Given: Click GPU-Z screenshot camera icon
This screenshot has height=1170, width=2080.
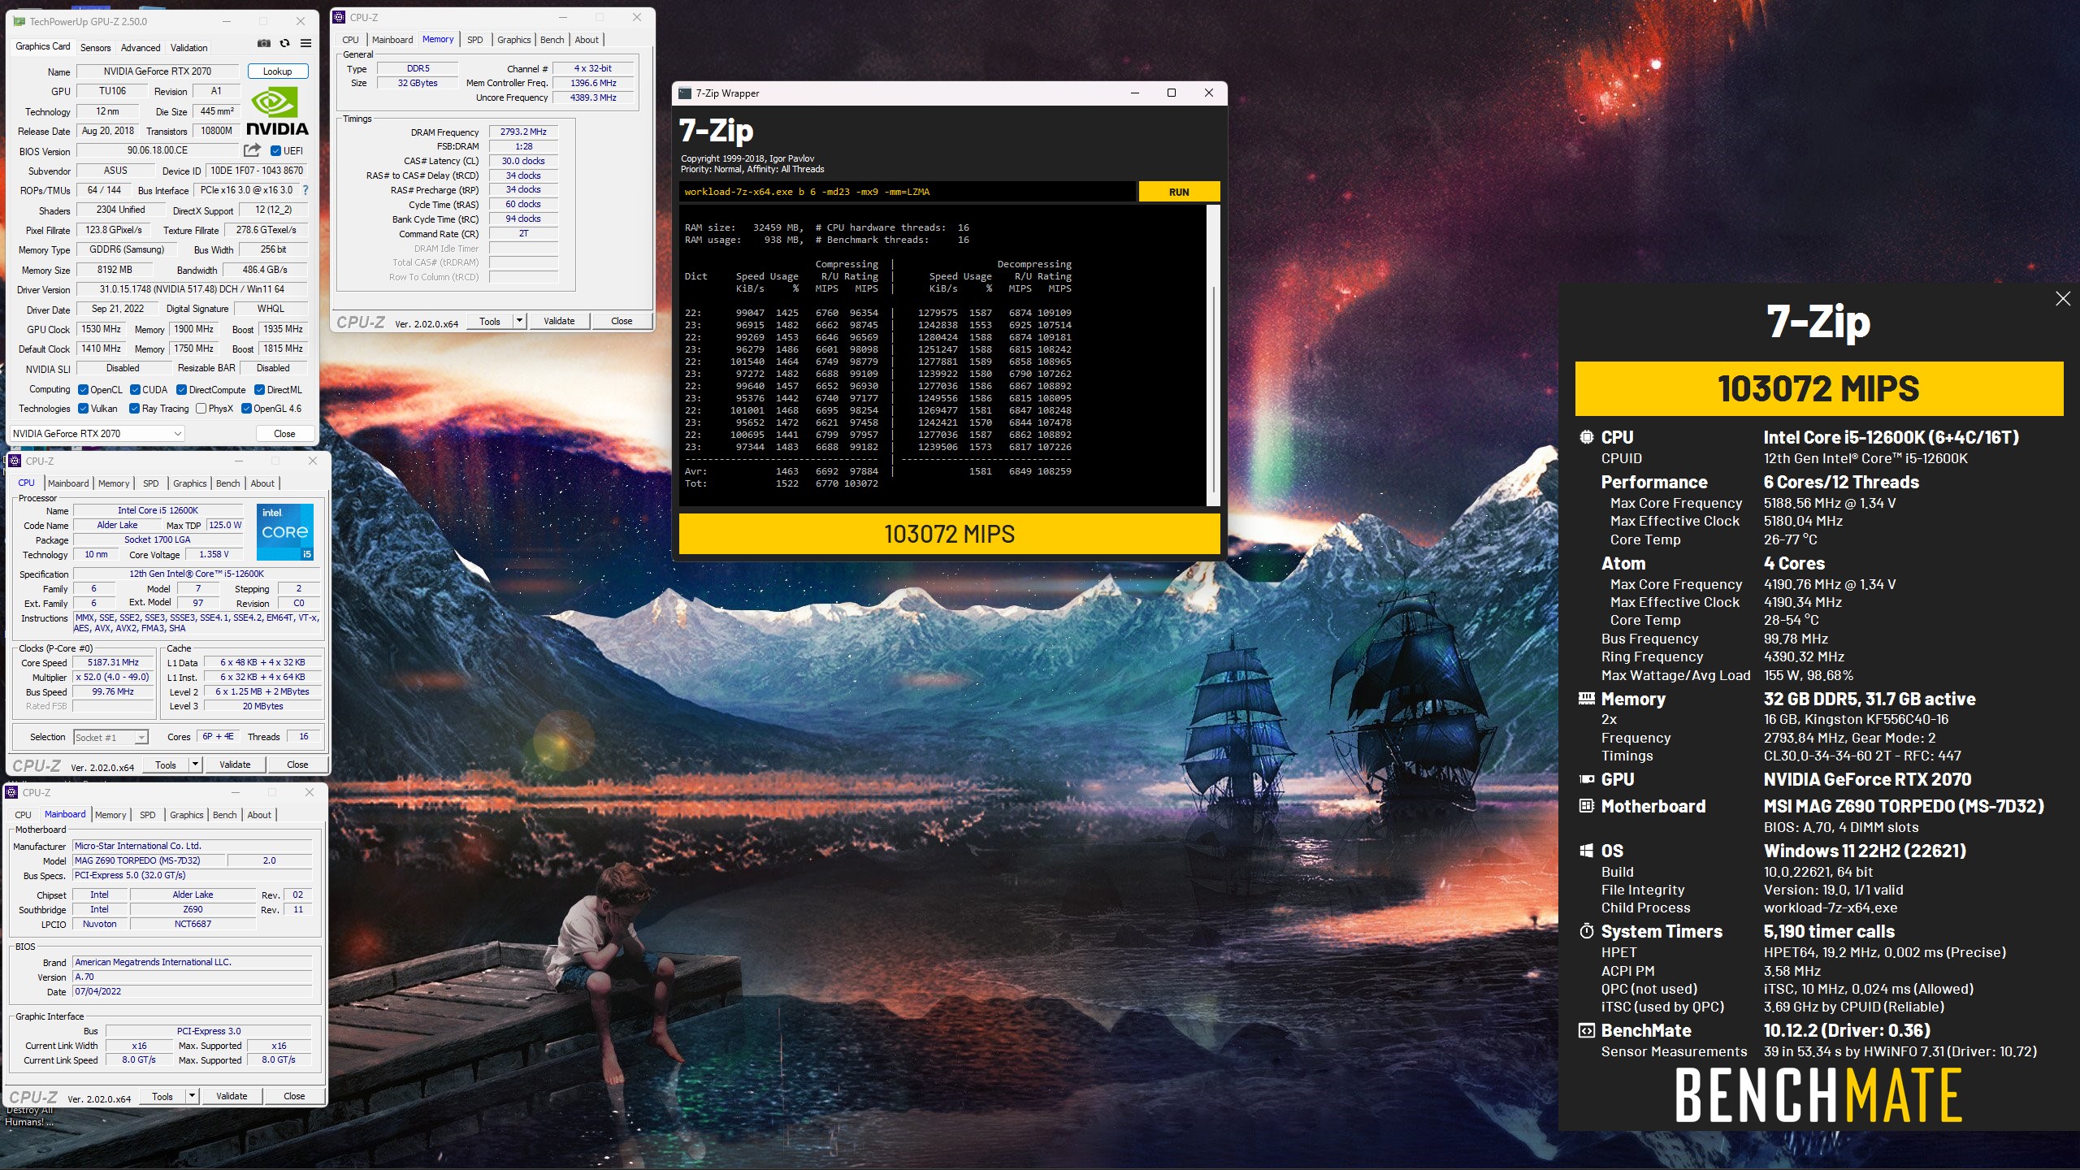Looking at the screenshot, I should (264, 44).
